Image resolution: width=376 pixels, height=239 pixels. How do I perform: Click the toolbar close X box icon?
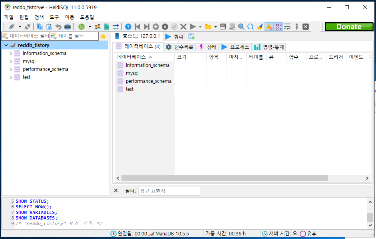coord(306,27)
